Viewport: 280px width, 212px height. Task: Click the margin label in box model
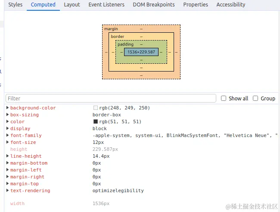point(111,29)
